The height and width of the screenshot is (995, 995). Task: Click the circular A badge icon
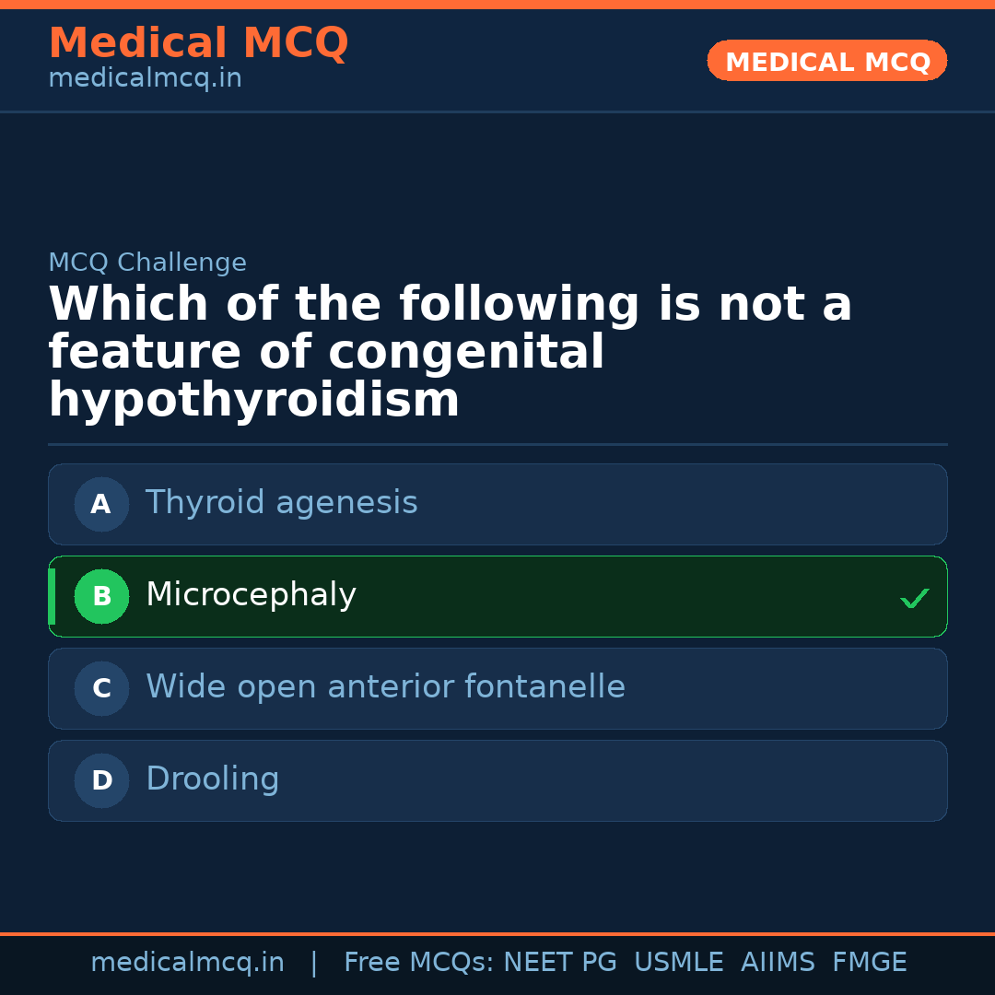click(x=101, y=504)
